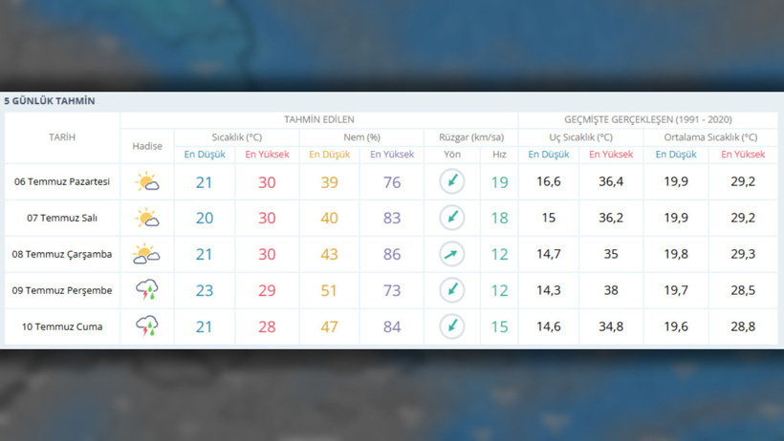This screenshot has height=441, width=784.
Task: Click the 'Hadise' column header
Action: (x=147, y=146)
